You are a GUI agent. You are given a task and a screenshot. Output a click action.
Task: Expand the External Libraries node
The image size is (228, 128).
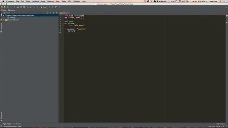pyautogui.click(x=4, y=20)
